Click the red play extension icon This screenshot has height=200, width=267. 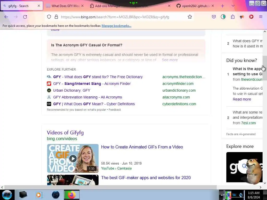coord(251,17)
